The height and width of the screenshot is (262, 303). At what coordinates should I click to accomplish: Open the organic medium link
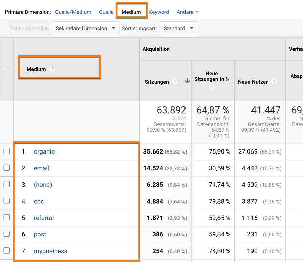point(44,151)
